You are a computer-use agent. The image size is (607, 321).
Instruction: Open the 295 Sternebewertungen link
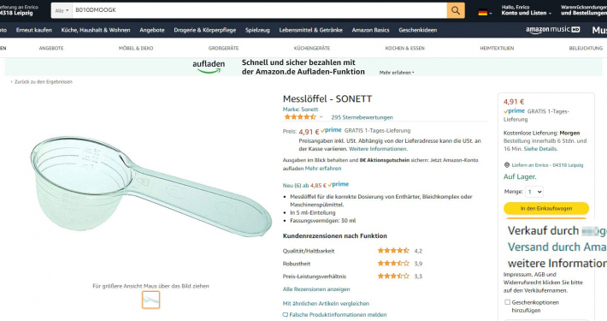click(362, 117)
